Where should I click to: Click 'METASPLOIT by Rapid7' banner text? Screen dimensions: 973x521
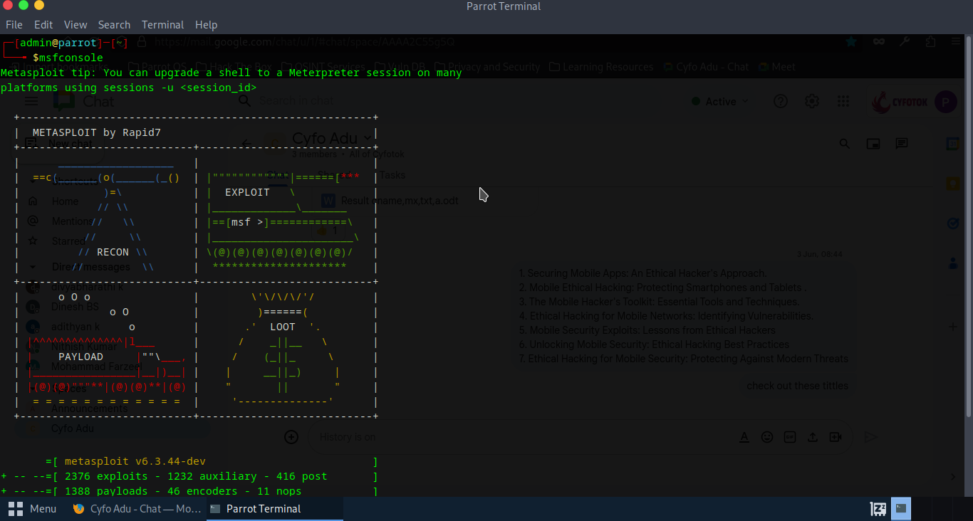pos(97,132)
